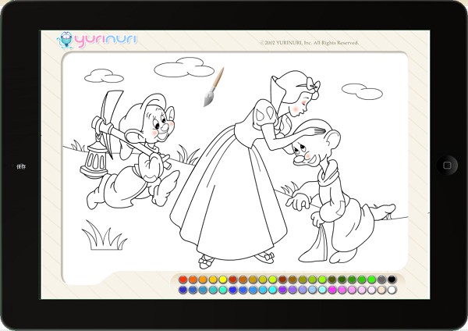
Task: Pick the aquamarine mint swatch
Action: 222,290
